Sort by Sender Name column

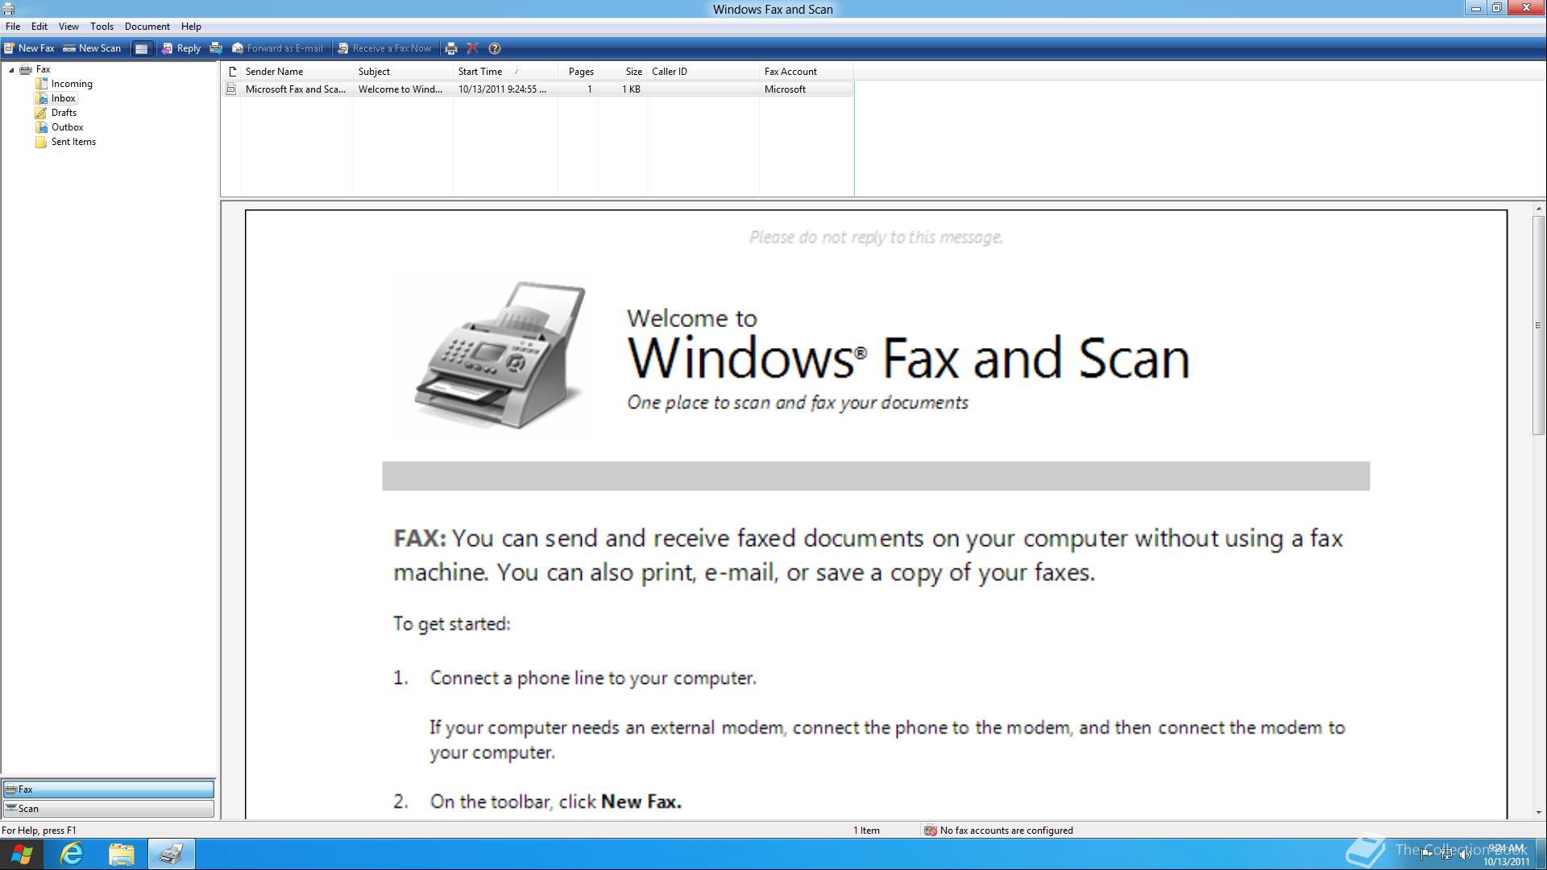[297, 72]
